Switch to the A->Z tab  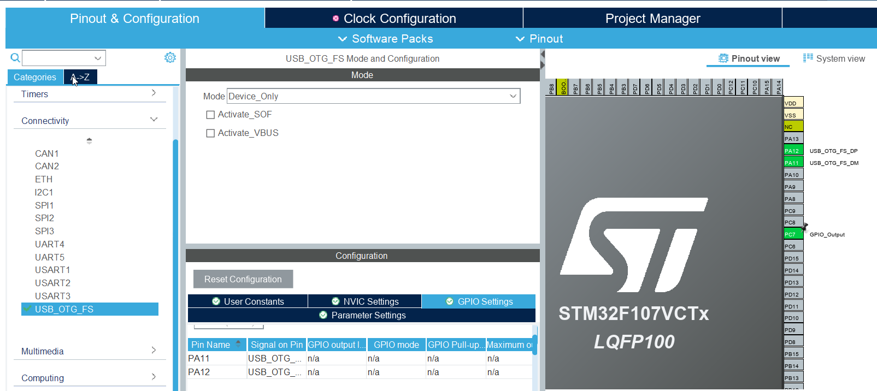[80, 78]
